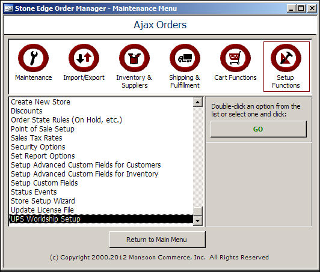Viewport: 320px width, 272px height.
Task: Open Cart Functions shopping cart icon
Action: pyautogui.click(x=235, y=58)
